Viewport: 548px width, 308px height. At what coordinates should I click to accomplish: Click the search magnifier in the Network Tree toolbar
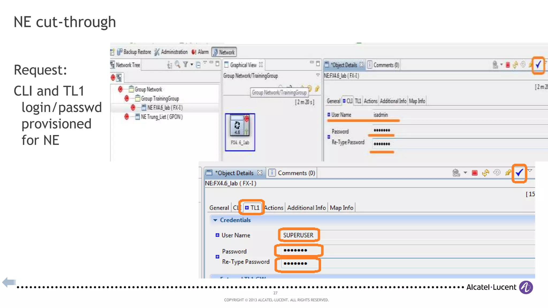177,64
